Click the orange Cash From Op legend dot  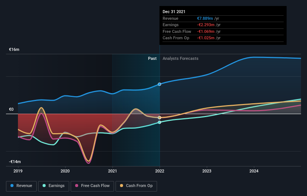pyautogui.click(x=122, y=186)
